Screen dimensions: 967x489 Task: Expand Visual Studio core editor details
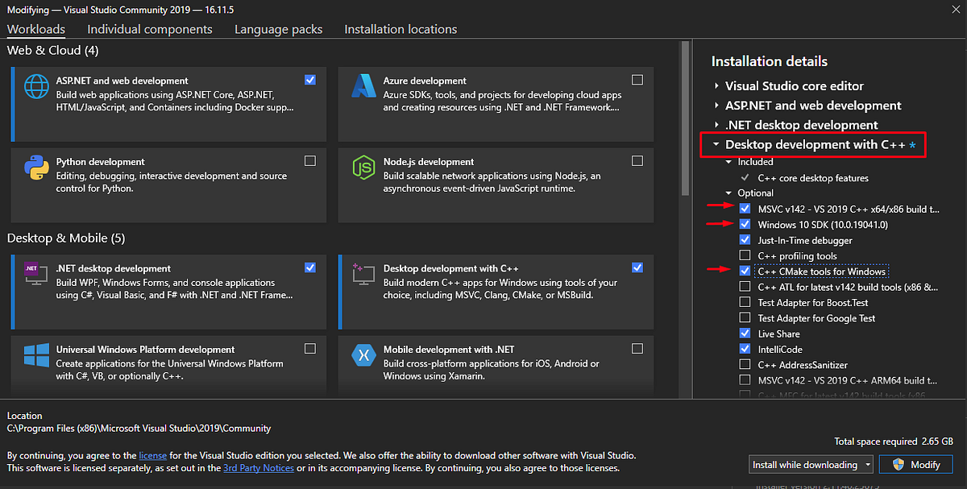(x=716, y=85)
